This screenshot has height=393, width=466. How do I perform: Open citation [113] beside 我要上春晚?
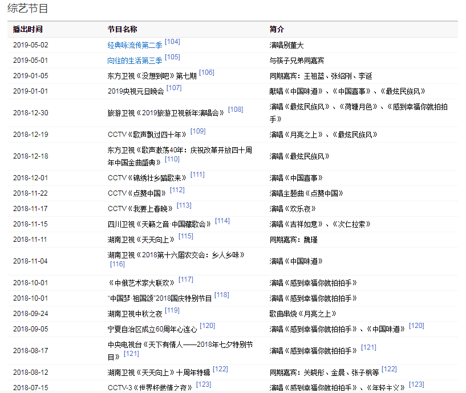click(x=184, y=206)
